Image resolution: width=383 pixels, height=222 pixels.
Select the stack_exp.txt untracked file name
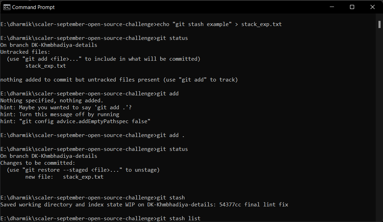coord(45,66)
